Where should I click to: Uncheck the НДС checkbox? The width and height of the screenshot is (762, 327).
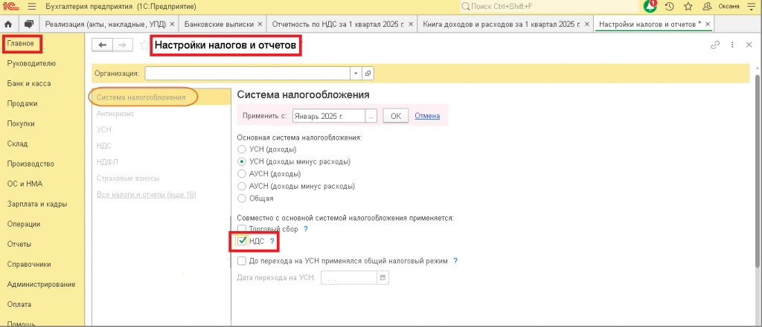pos(242,241)
